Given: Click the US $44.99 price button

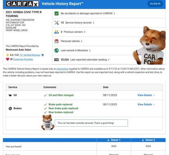Looking at the screenshot, I should [x=155, y=4].
